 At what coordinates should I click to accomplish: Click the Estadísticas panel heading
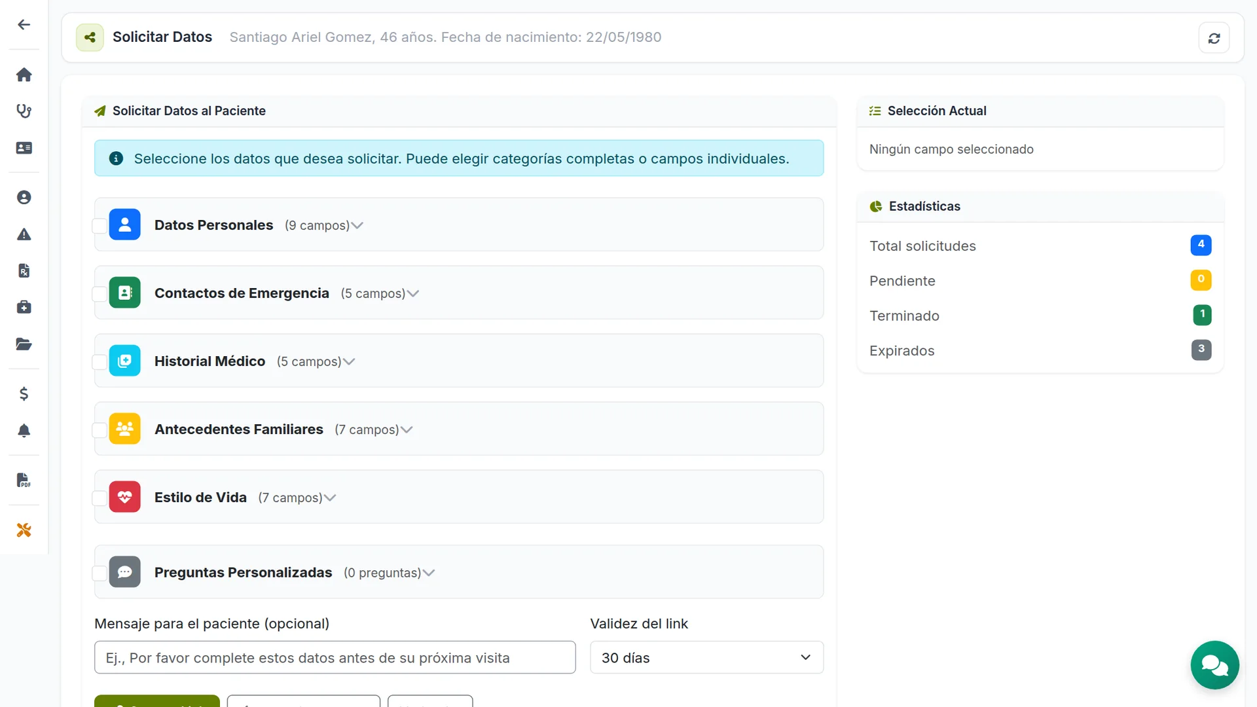pos(924,206)
